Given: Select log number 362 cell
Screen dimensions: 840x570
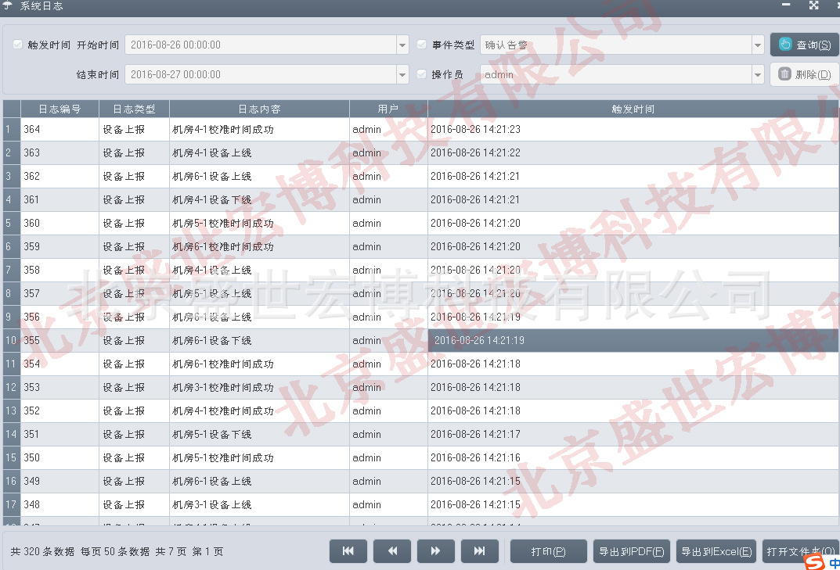Looking at the screenshot, I should [60, 176].
